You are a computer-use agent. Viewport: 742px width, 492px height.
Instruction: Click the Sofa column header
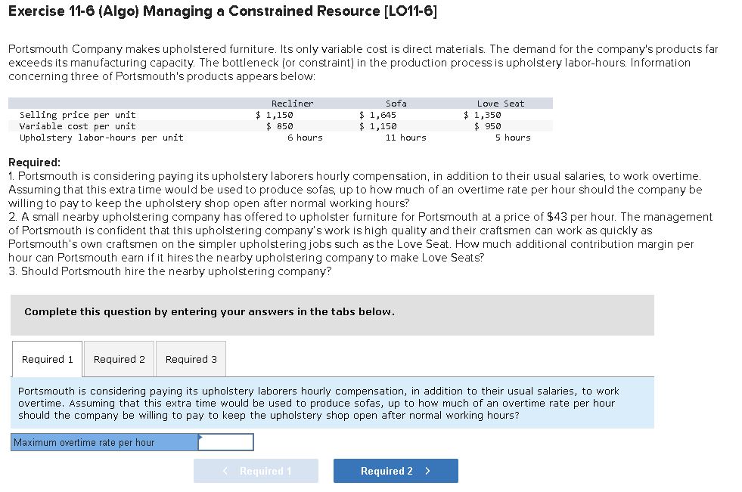[397, 103]
